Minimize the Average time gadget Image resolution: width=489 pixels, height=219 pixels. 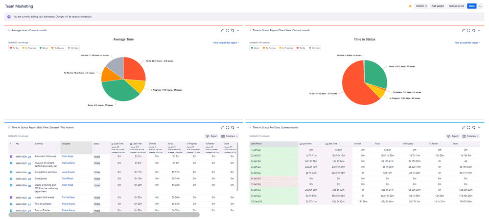pos(222,30)
